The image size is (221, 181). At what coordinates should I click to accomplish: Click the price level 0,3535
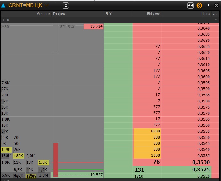(203, 156)
